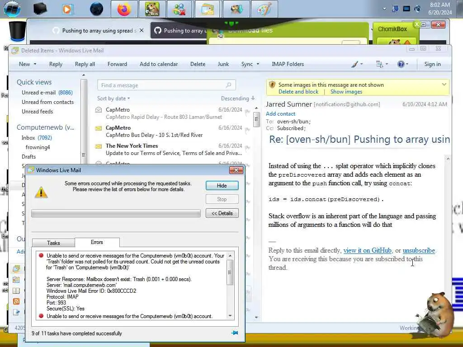Screen dimensions: 463x347
Task: Flag the CapMetro Rapid Delay message
Action: tap(247, 111)
